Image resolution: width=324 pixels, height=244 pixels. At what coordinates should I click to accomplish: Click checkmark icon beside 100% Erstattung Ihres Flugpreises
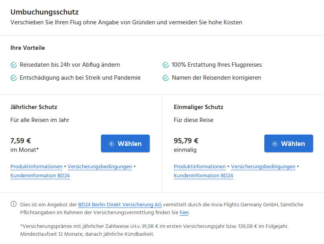point(166,65)
